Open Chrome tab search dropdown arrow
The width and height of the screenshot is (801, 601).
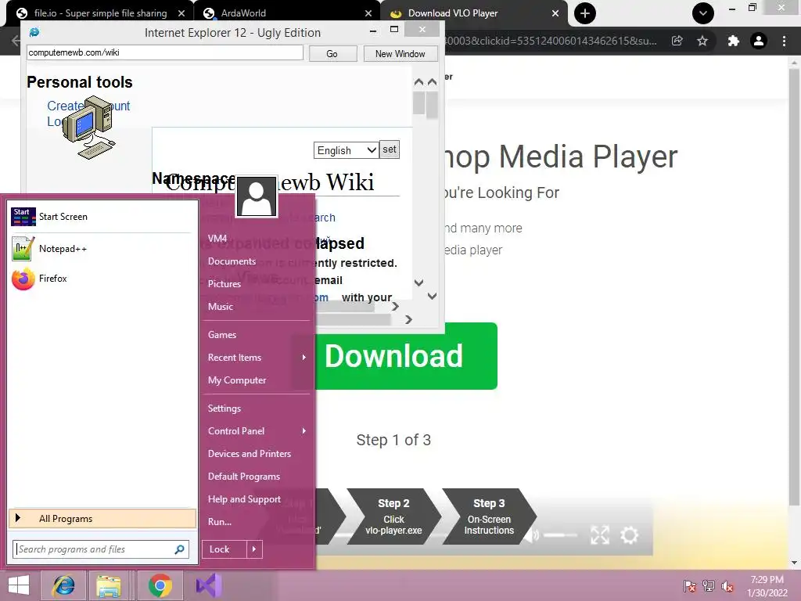703,13
